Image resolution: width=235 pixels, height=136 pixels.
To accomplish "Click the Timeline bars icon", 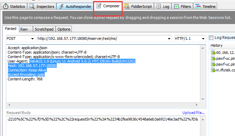I will (198, 7).
